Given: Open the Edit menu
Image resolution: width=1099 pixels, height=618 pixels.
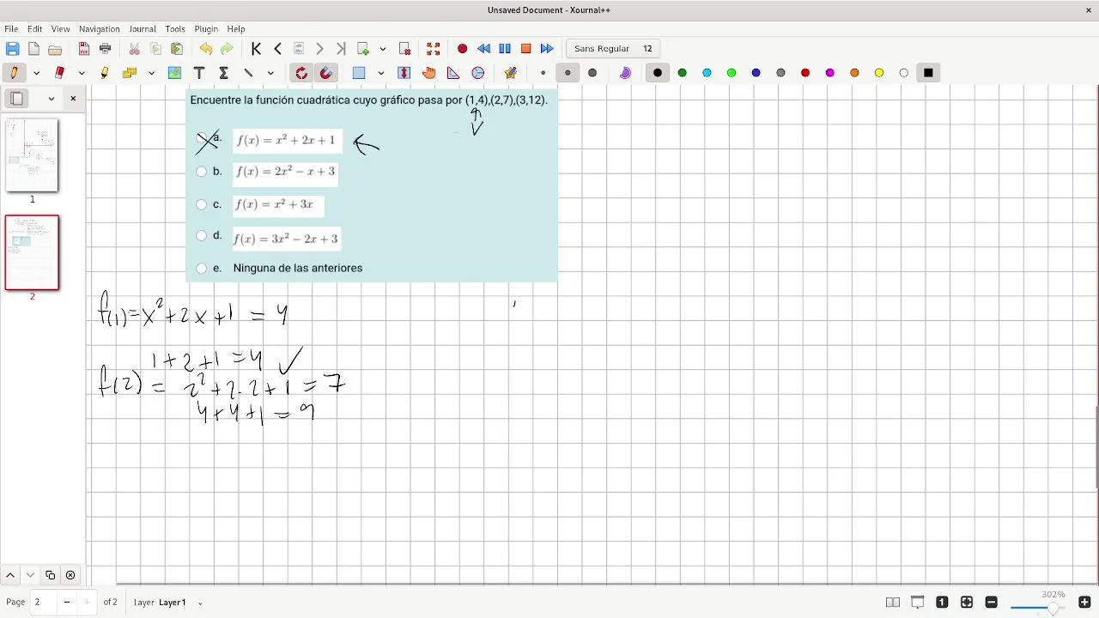Looking at the screenshot, I should pos(34,28).
